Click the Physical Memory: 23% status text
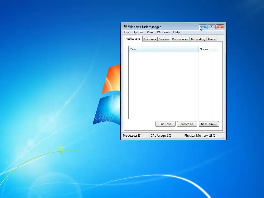The width and height of the screenshot is (264, 198). pos(200,136)
